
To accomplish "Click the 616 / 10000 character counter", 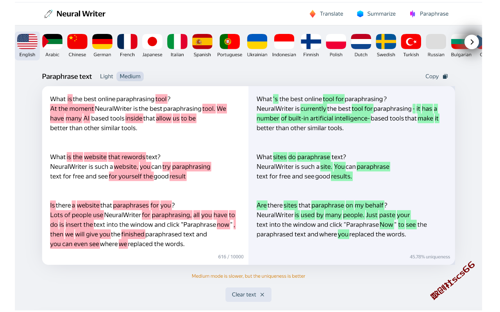I will (x=231, y=257).
